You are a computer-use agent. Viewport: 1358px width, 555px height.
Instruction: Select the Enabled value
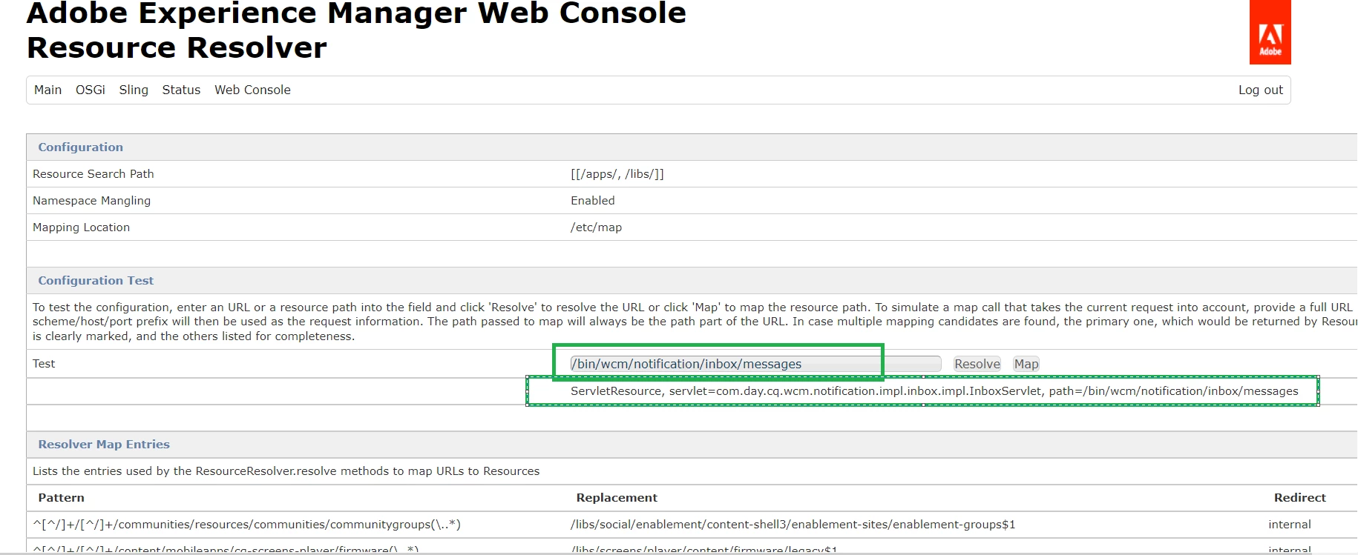click(x=593, y=201)
